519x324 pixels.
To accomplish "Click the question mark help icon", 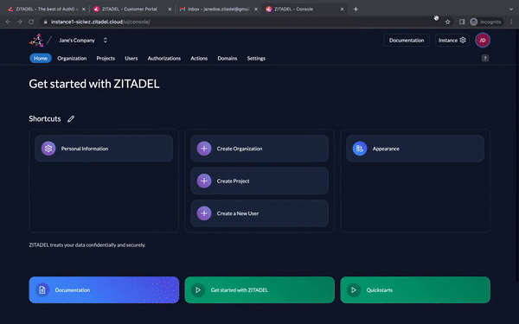I will (485, 58).
